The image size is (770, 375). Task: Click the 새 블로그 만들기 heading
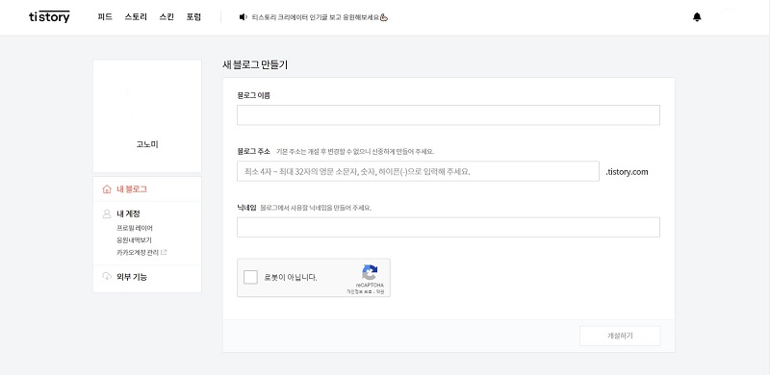click(255, 64)
